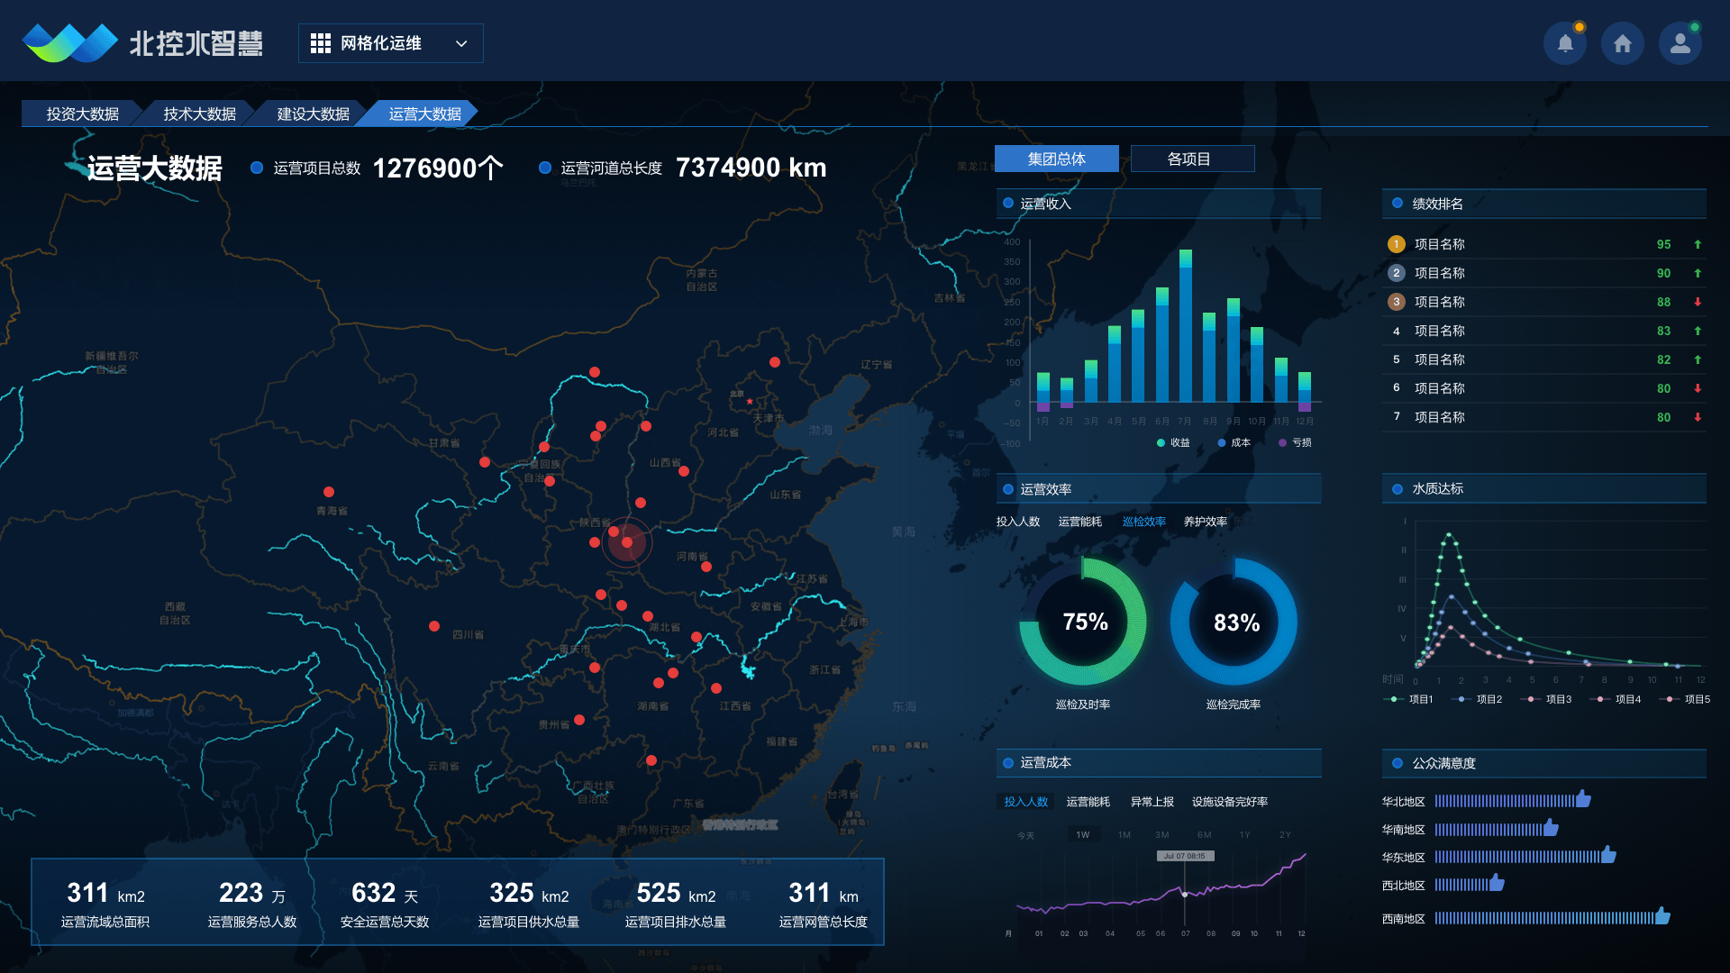Click the red down arrow for rank 3 project
The height and width of the screenshot is (973, 1730).
coord(1698,302)
